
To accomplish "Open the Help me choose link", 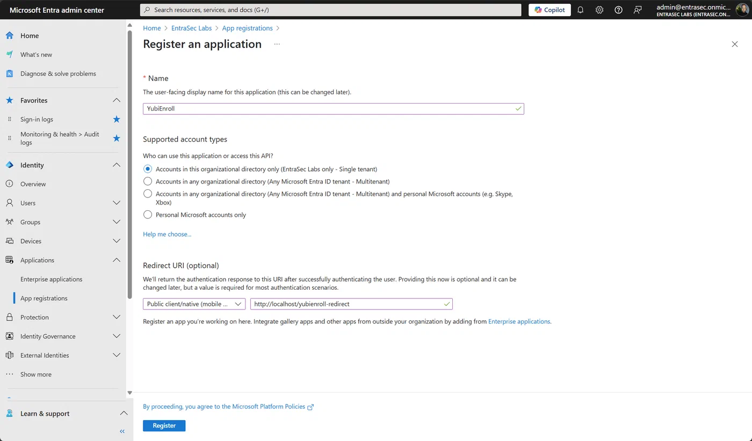I will pyautogui.click(x=167, y=234).
